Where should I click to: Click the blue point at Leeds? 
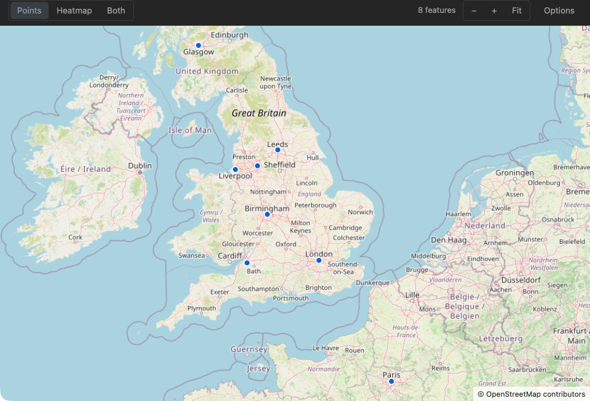[278, 150]
